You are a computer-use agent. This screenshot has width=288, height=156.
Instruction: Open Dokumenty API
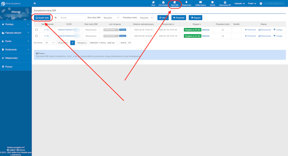point(225,3)
